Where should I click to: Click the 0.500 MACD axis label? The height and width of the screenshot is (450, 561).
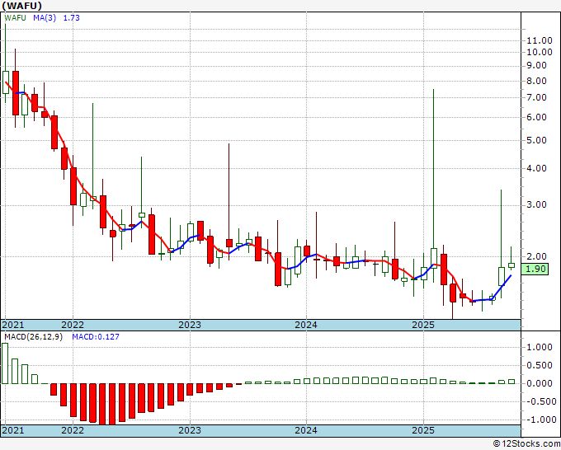[540, 365]
